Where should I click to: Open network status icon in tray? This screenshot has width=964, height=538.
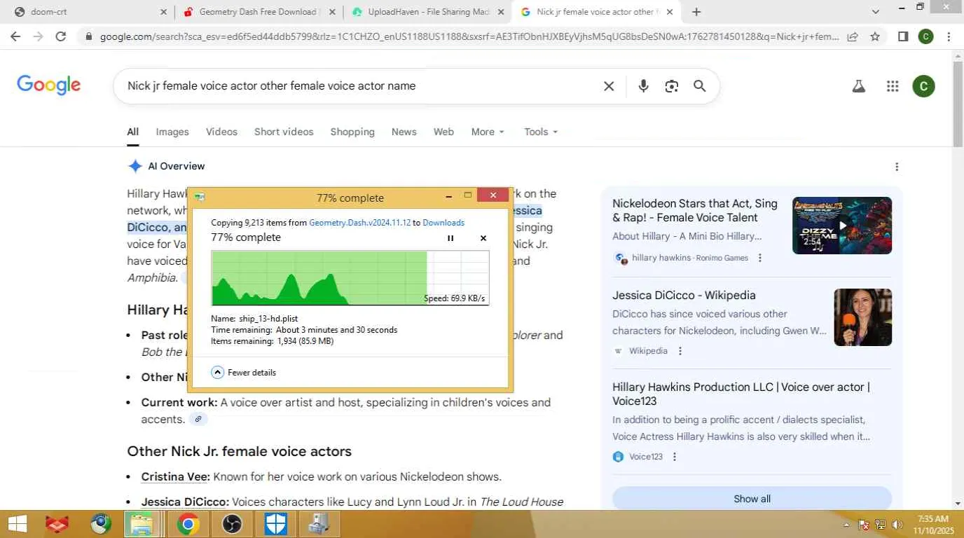pyautogui.click(x=880, y=525)
